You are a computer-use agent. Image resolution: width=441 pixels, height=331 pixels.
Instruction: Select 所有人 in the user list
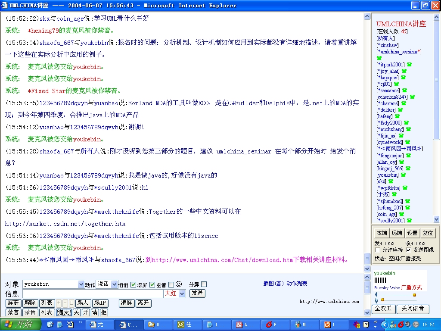pyautogui.click(x=385, y=38)
